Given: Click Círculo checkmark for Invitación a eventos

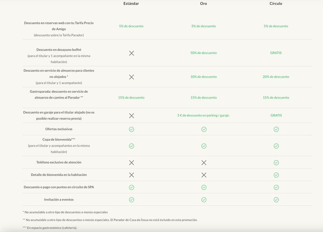Looking at the screenshot, I should (x=276, y=200).
